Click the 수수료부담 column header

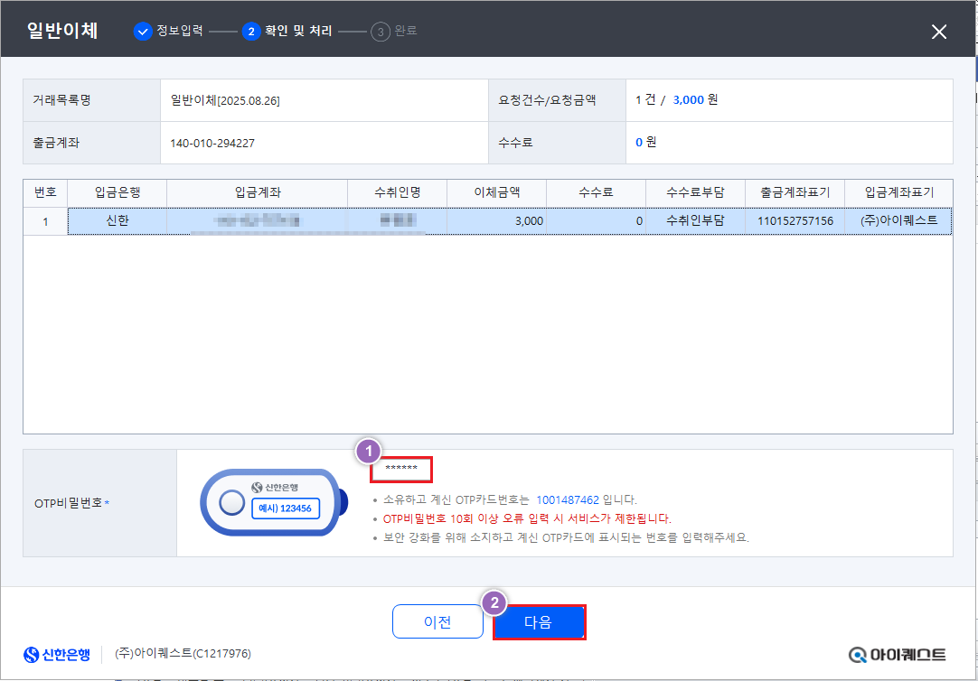pos(695,192)
